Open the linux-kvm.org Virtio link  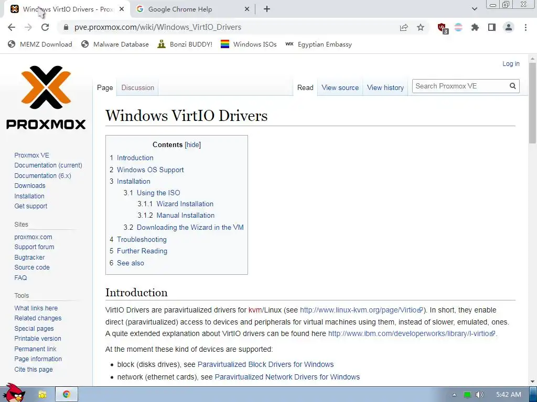361,310
